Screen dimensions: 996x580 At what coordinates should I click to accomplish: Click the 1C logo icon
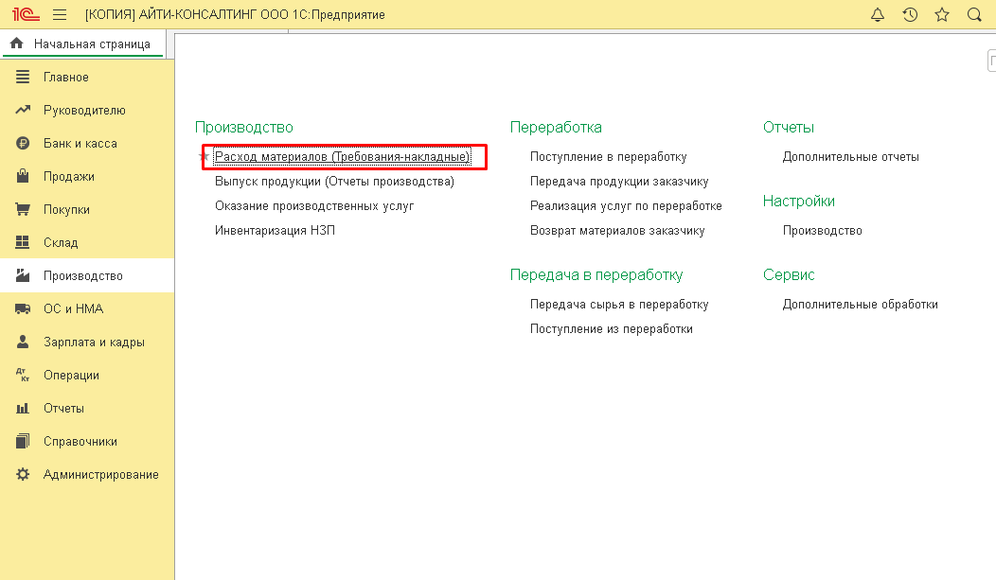click(x=25, y=15)
